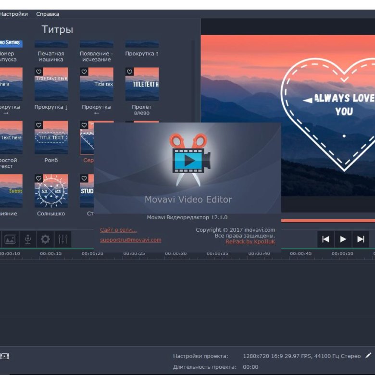Click Movavi Видеоредактор 12.1.0 version text
The width and height of the screenshot is (375, 375).
pyautogui.click(x=187, y=217)
